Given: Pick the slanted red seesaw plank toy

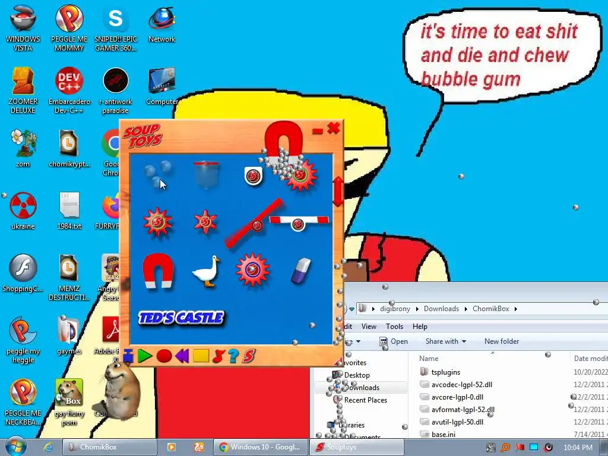Looking at the screenshot, I should [254, 223].
